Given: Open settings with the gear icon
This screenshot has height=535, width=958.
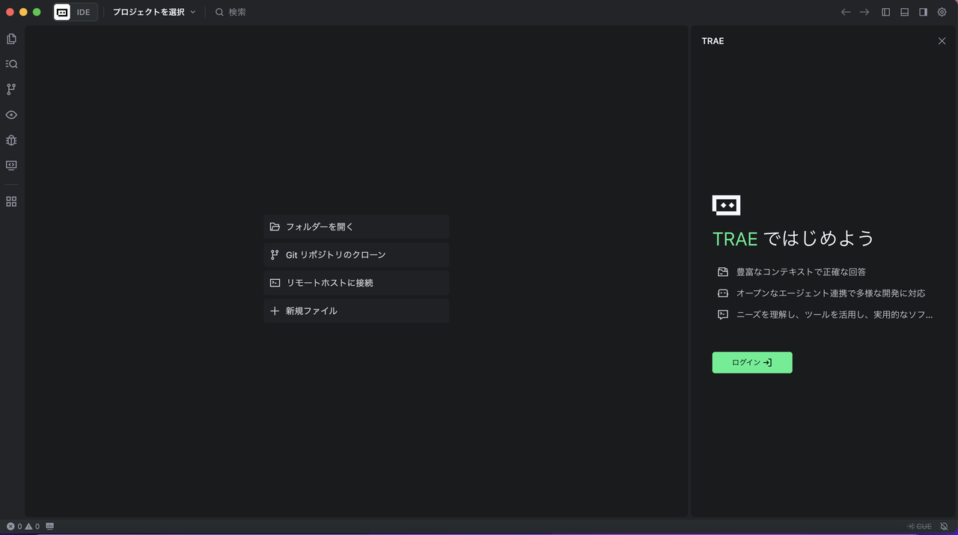Looking at the screenshot, I should pos(942,12).
